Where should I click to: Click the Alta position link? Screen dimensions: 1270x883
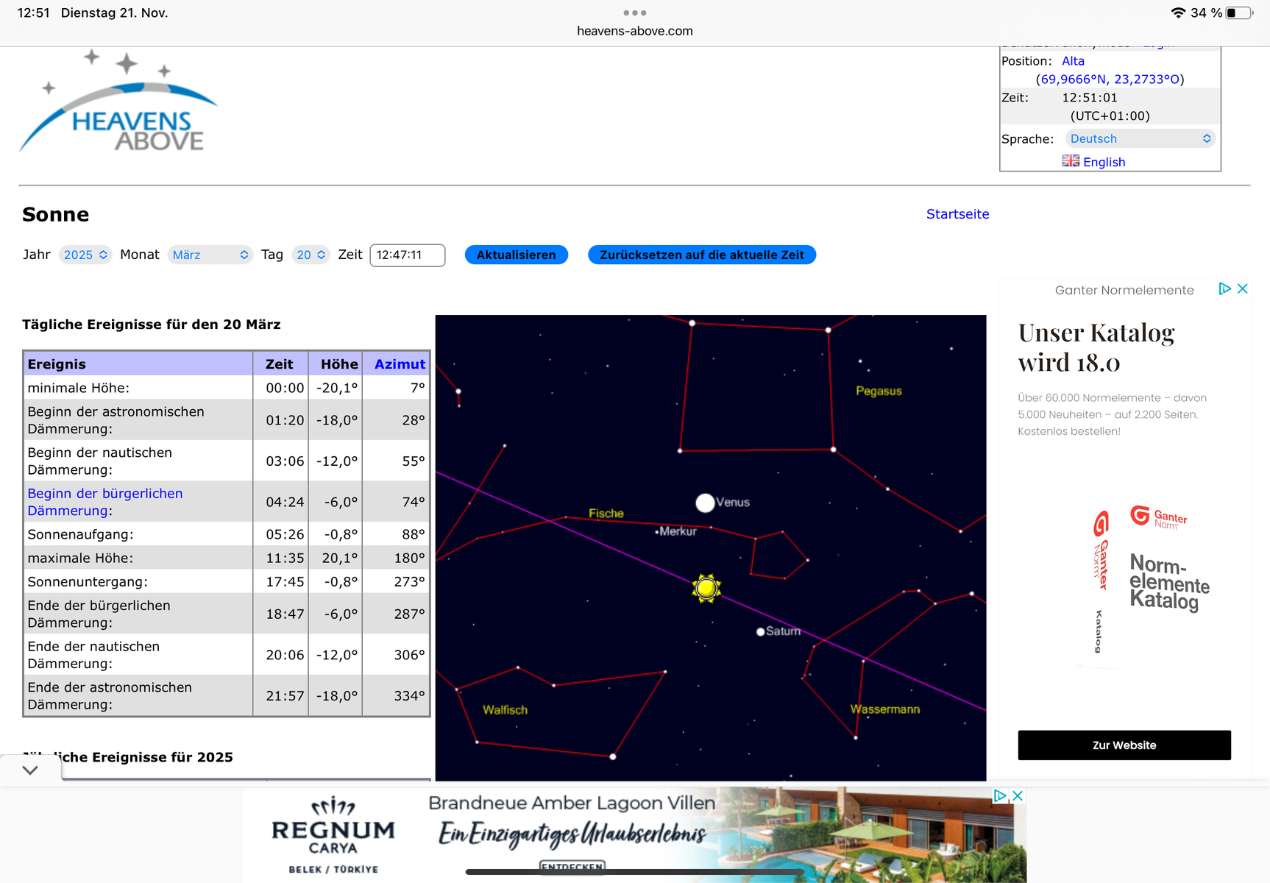coord(1073,61)
